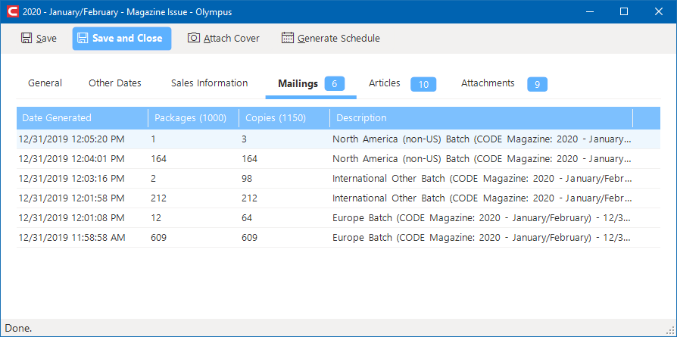Click the Copies value 98
This screenshot has width=677, height=337.
(247, 179)
